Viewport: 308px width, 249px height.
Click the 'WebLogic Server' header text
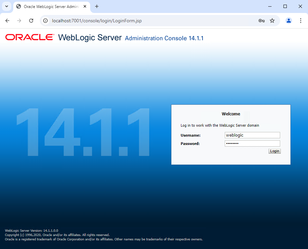click(90, 38)
